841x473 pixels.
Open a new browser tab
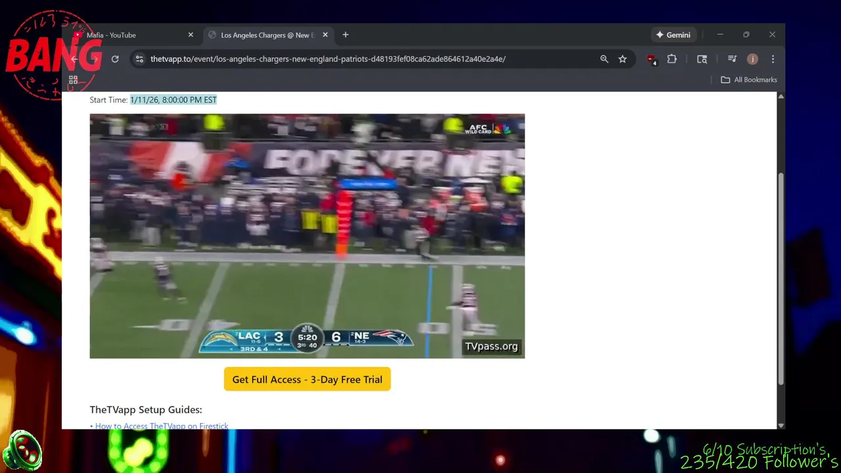coord(346,35)
